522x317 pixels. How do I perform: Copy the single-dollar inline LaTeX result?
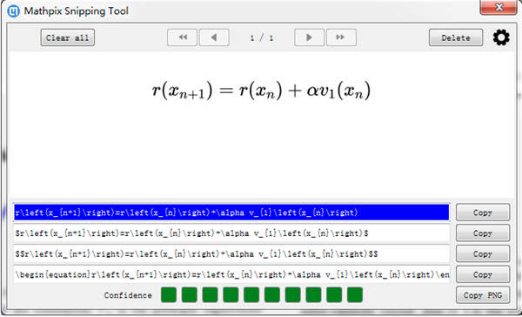pos(483,233)
